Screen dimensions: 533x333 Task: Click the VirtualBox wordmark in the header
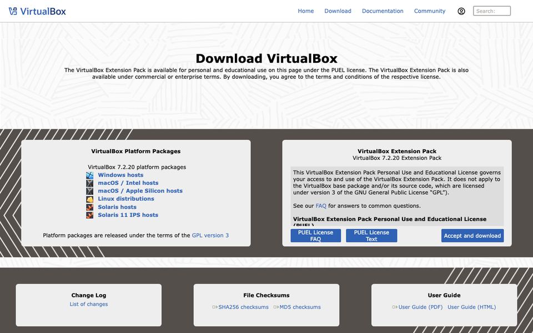[x=43, y=11]
